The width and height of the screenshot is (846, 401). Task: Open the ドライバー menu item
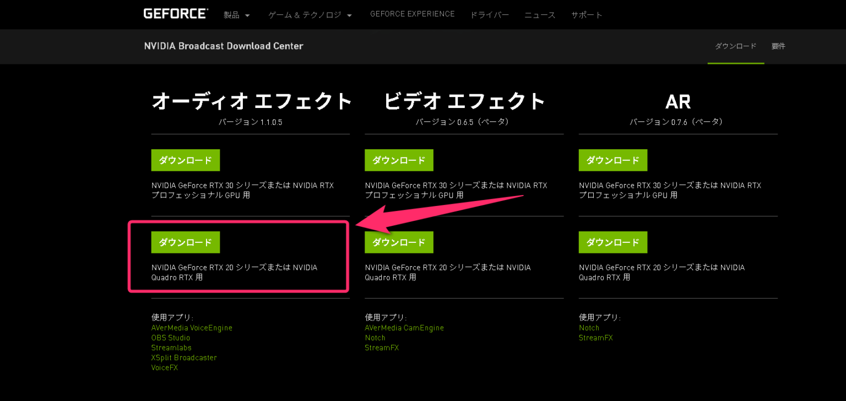tap(490, 15)
